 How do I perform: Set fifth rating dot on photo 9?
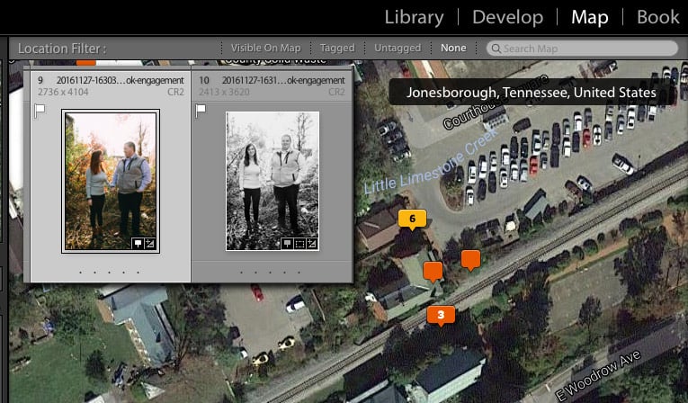pyautogui.click(x=138, y=273)
